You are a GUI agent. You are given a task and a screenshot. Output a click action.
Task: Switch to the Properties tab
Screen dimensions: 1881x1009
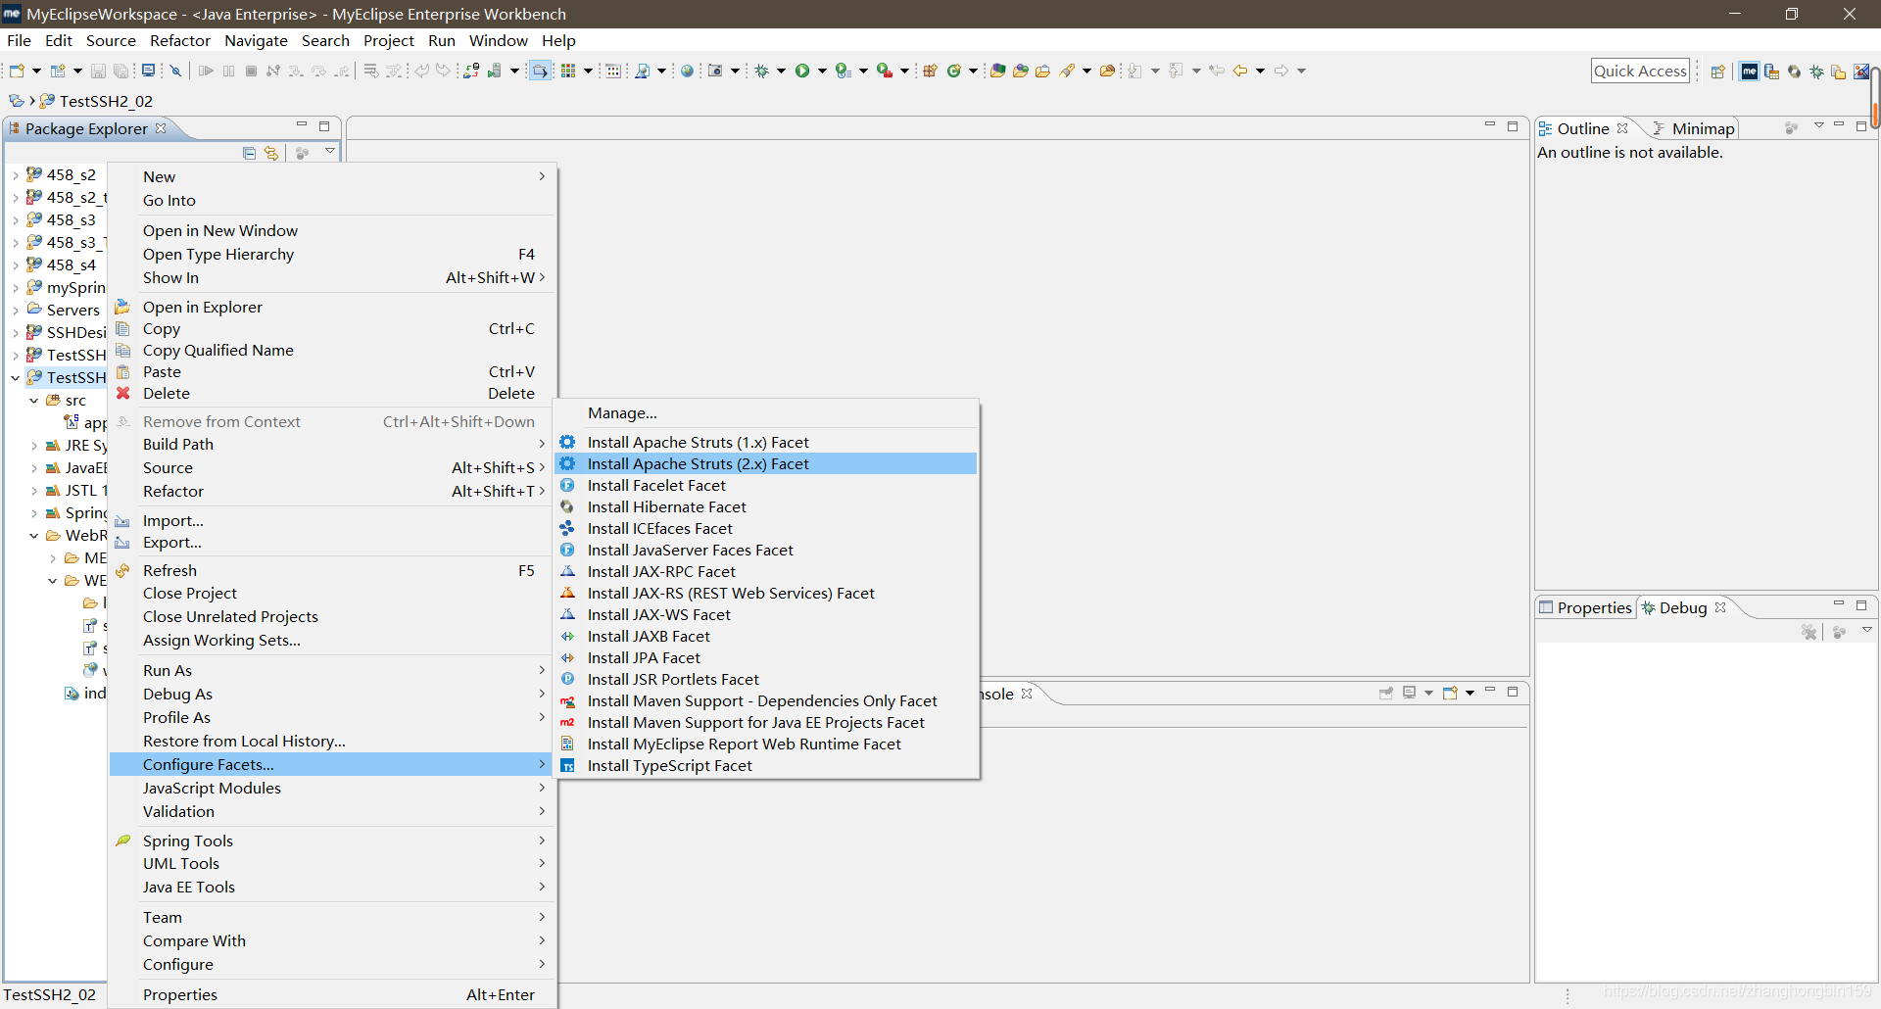click(1585, 607)
